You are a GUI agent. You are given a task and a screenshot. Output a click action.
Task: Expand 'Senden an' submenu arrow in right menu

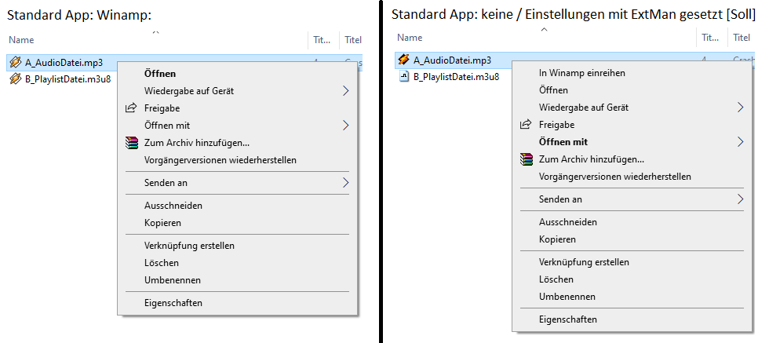point(741,199)
